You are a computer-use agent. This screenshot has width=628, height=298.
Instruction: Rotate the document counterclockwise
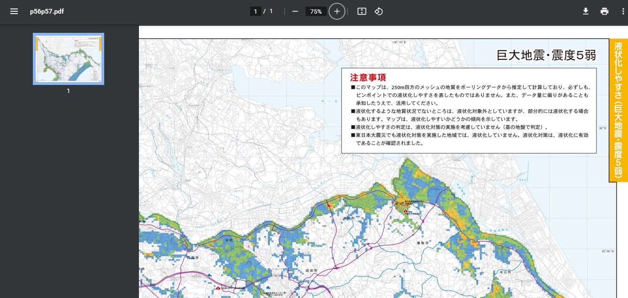pos(379,11)
